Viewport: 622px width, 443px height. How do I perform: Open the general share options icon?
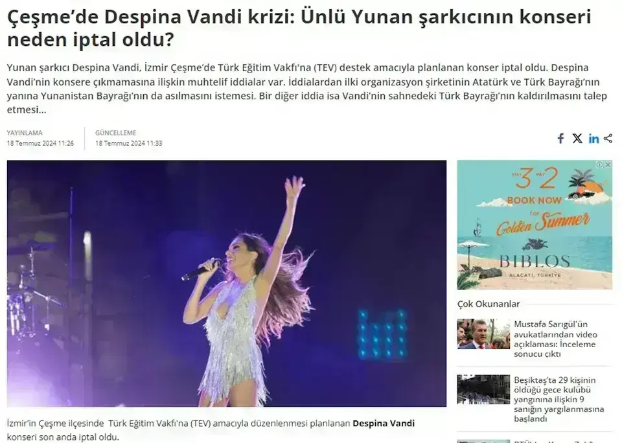point(608,139)
